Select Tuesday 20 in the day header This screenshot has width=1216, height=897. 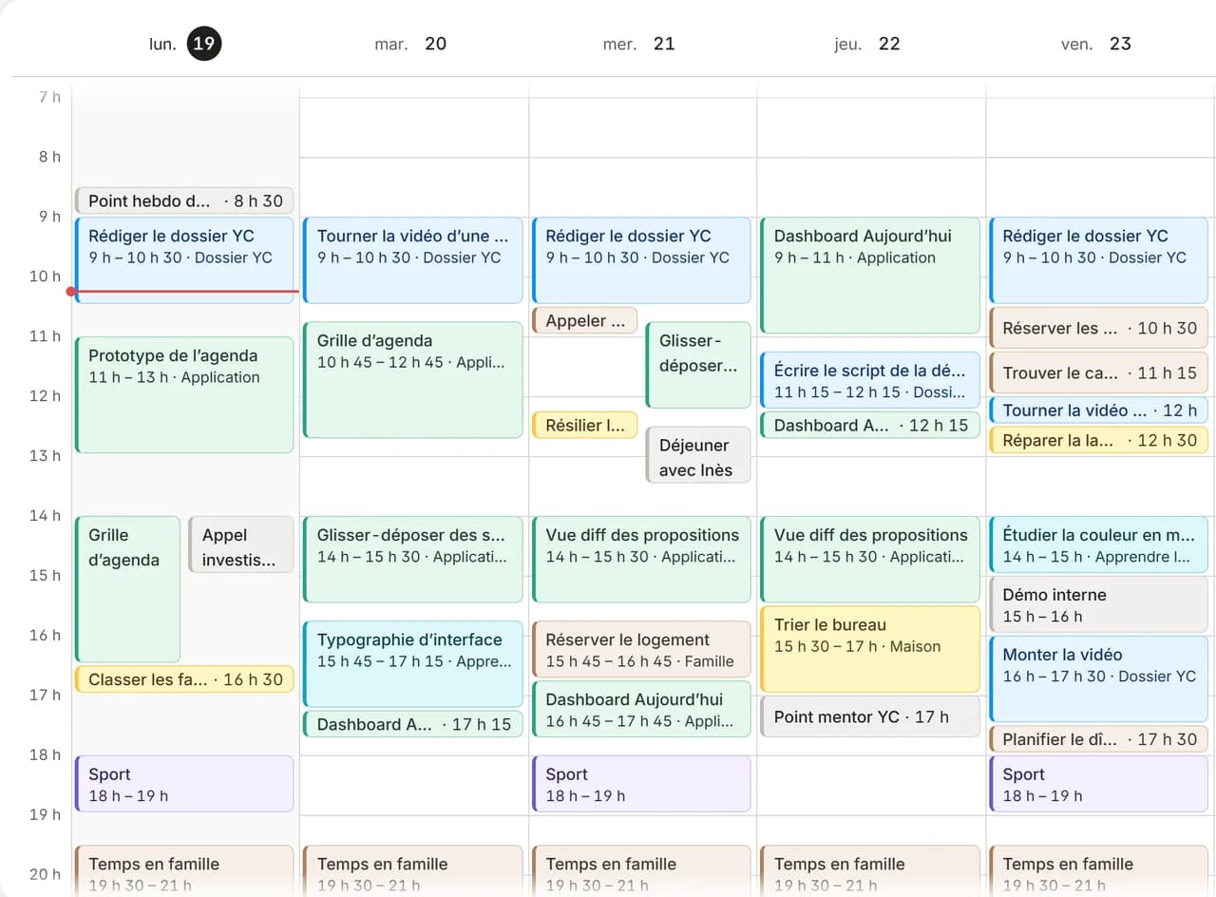point(410,44)
